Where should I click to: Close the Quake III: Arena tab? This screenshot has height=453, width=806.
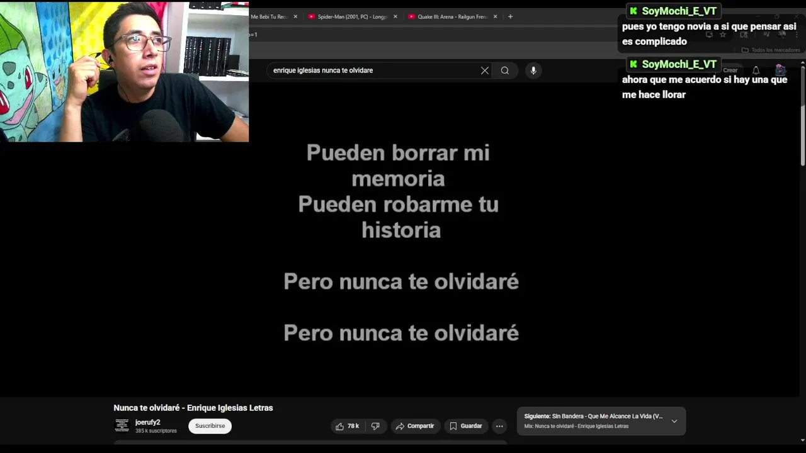(496, 16)
